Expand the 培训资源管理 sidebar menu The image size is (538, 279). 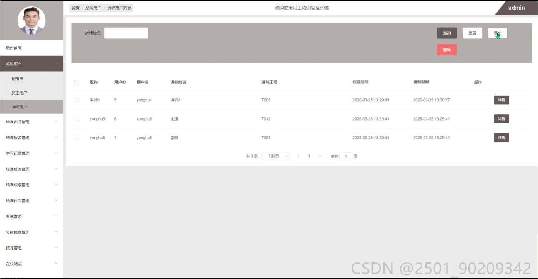coord(32,122)
